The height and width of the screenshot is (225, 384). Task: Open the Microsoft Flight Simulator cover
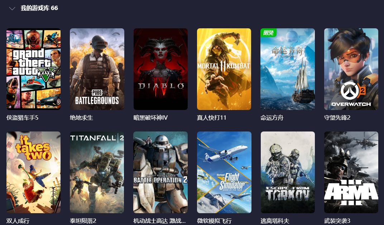click(224, 172)
